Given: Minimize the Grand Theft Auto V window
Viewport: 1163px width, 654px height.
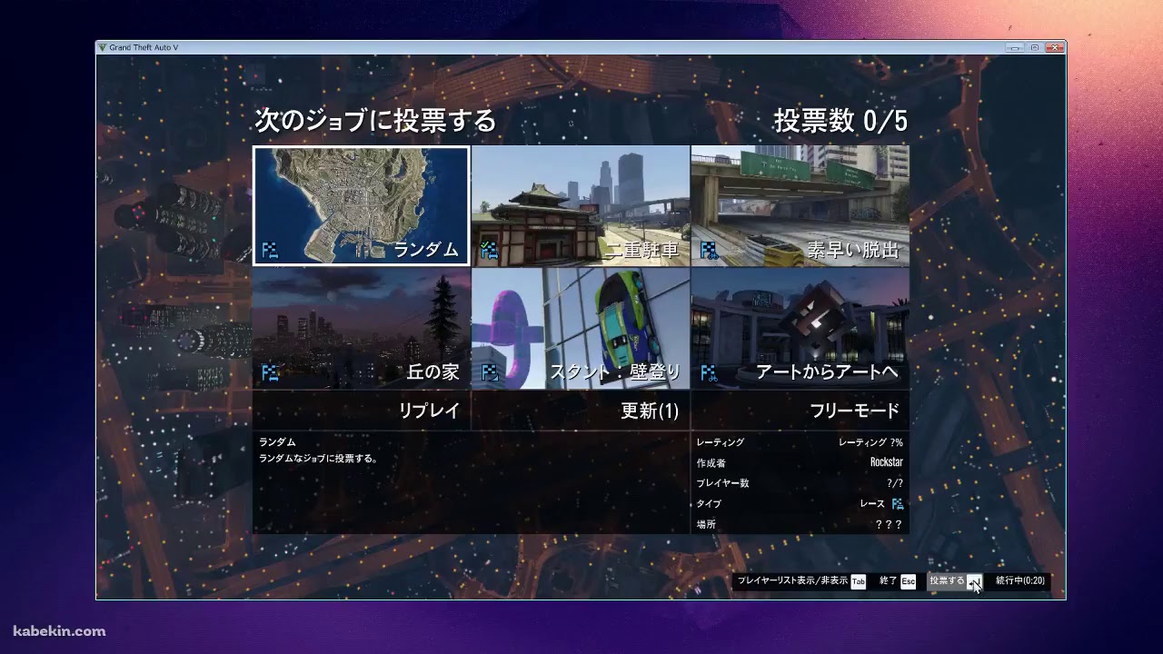Looking at the screenshot, I should tap(1015, 47).
